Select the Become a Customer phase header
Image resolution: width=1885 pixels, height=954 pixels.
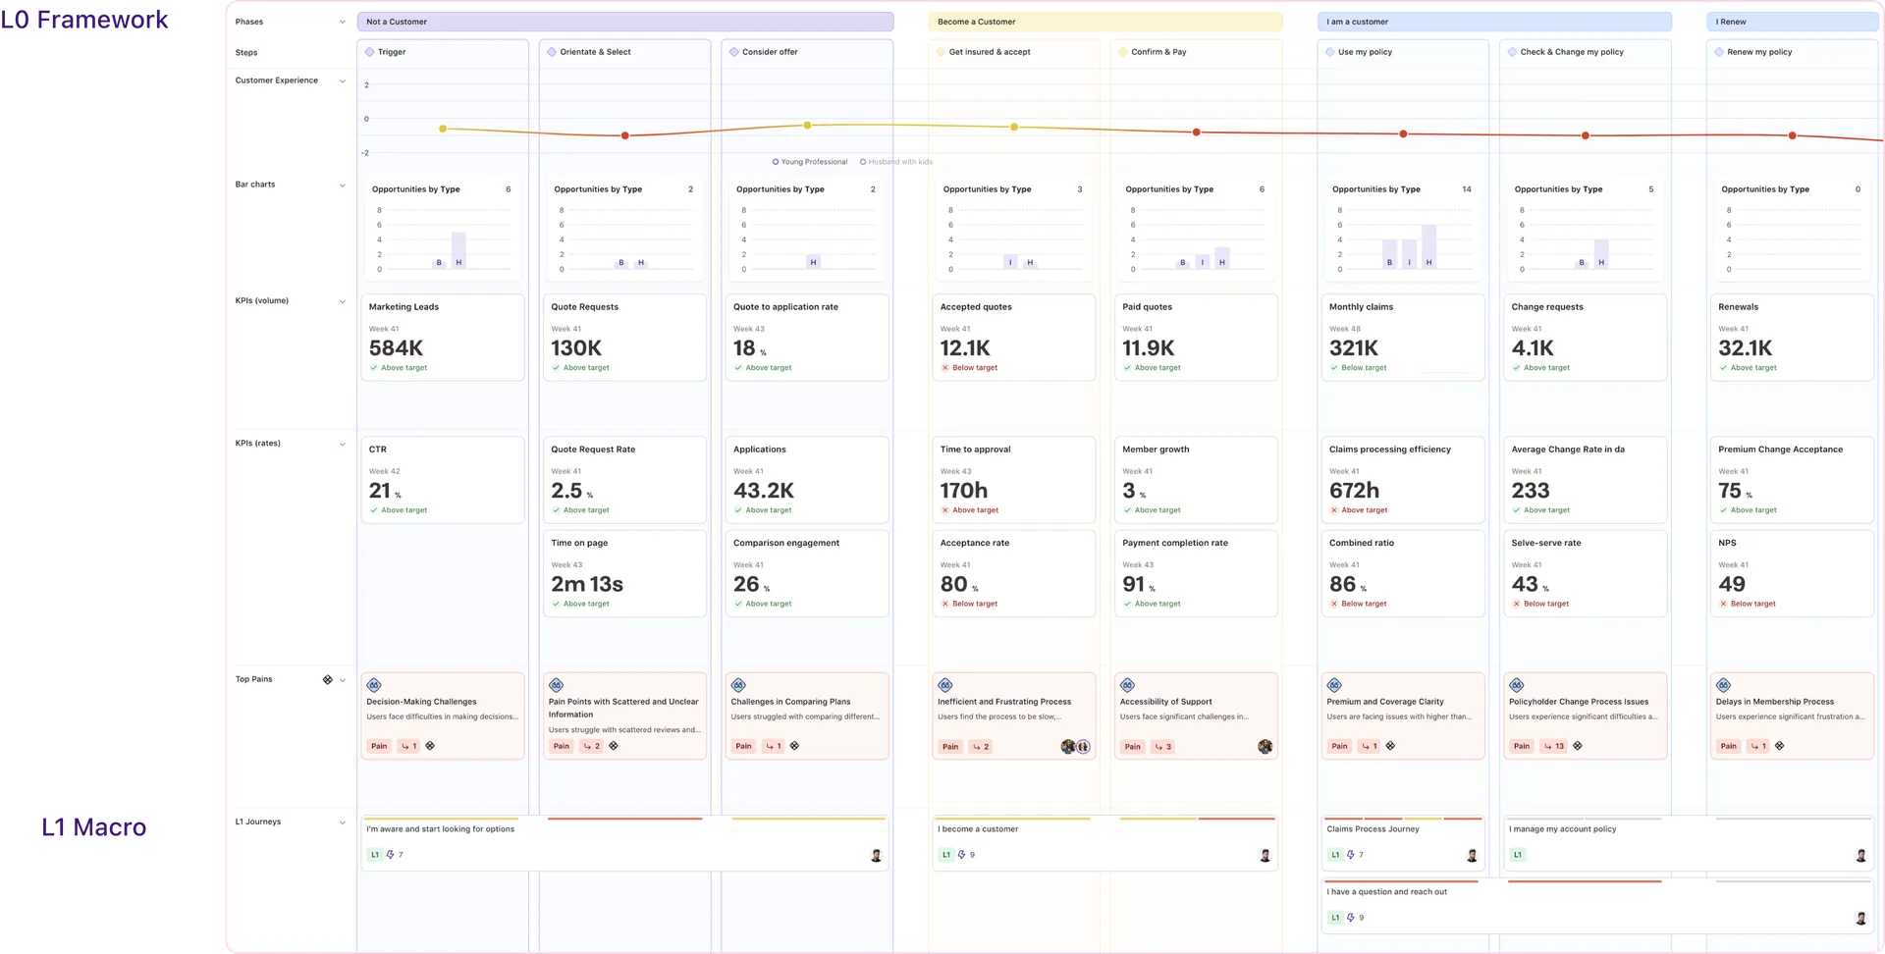click(1105, 22)
